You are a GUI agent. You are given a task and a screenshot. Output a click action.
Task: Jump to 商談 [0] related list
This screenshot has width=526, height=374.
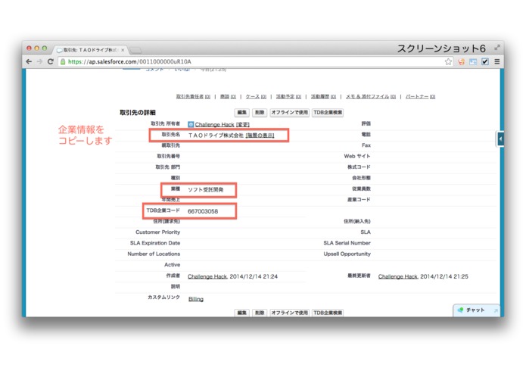click(x=228, y=97)
